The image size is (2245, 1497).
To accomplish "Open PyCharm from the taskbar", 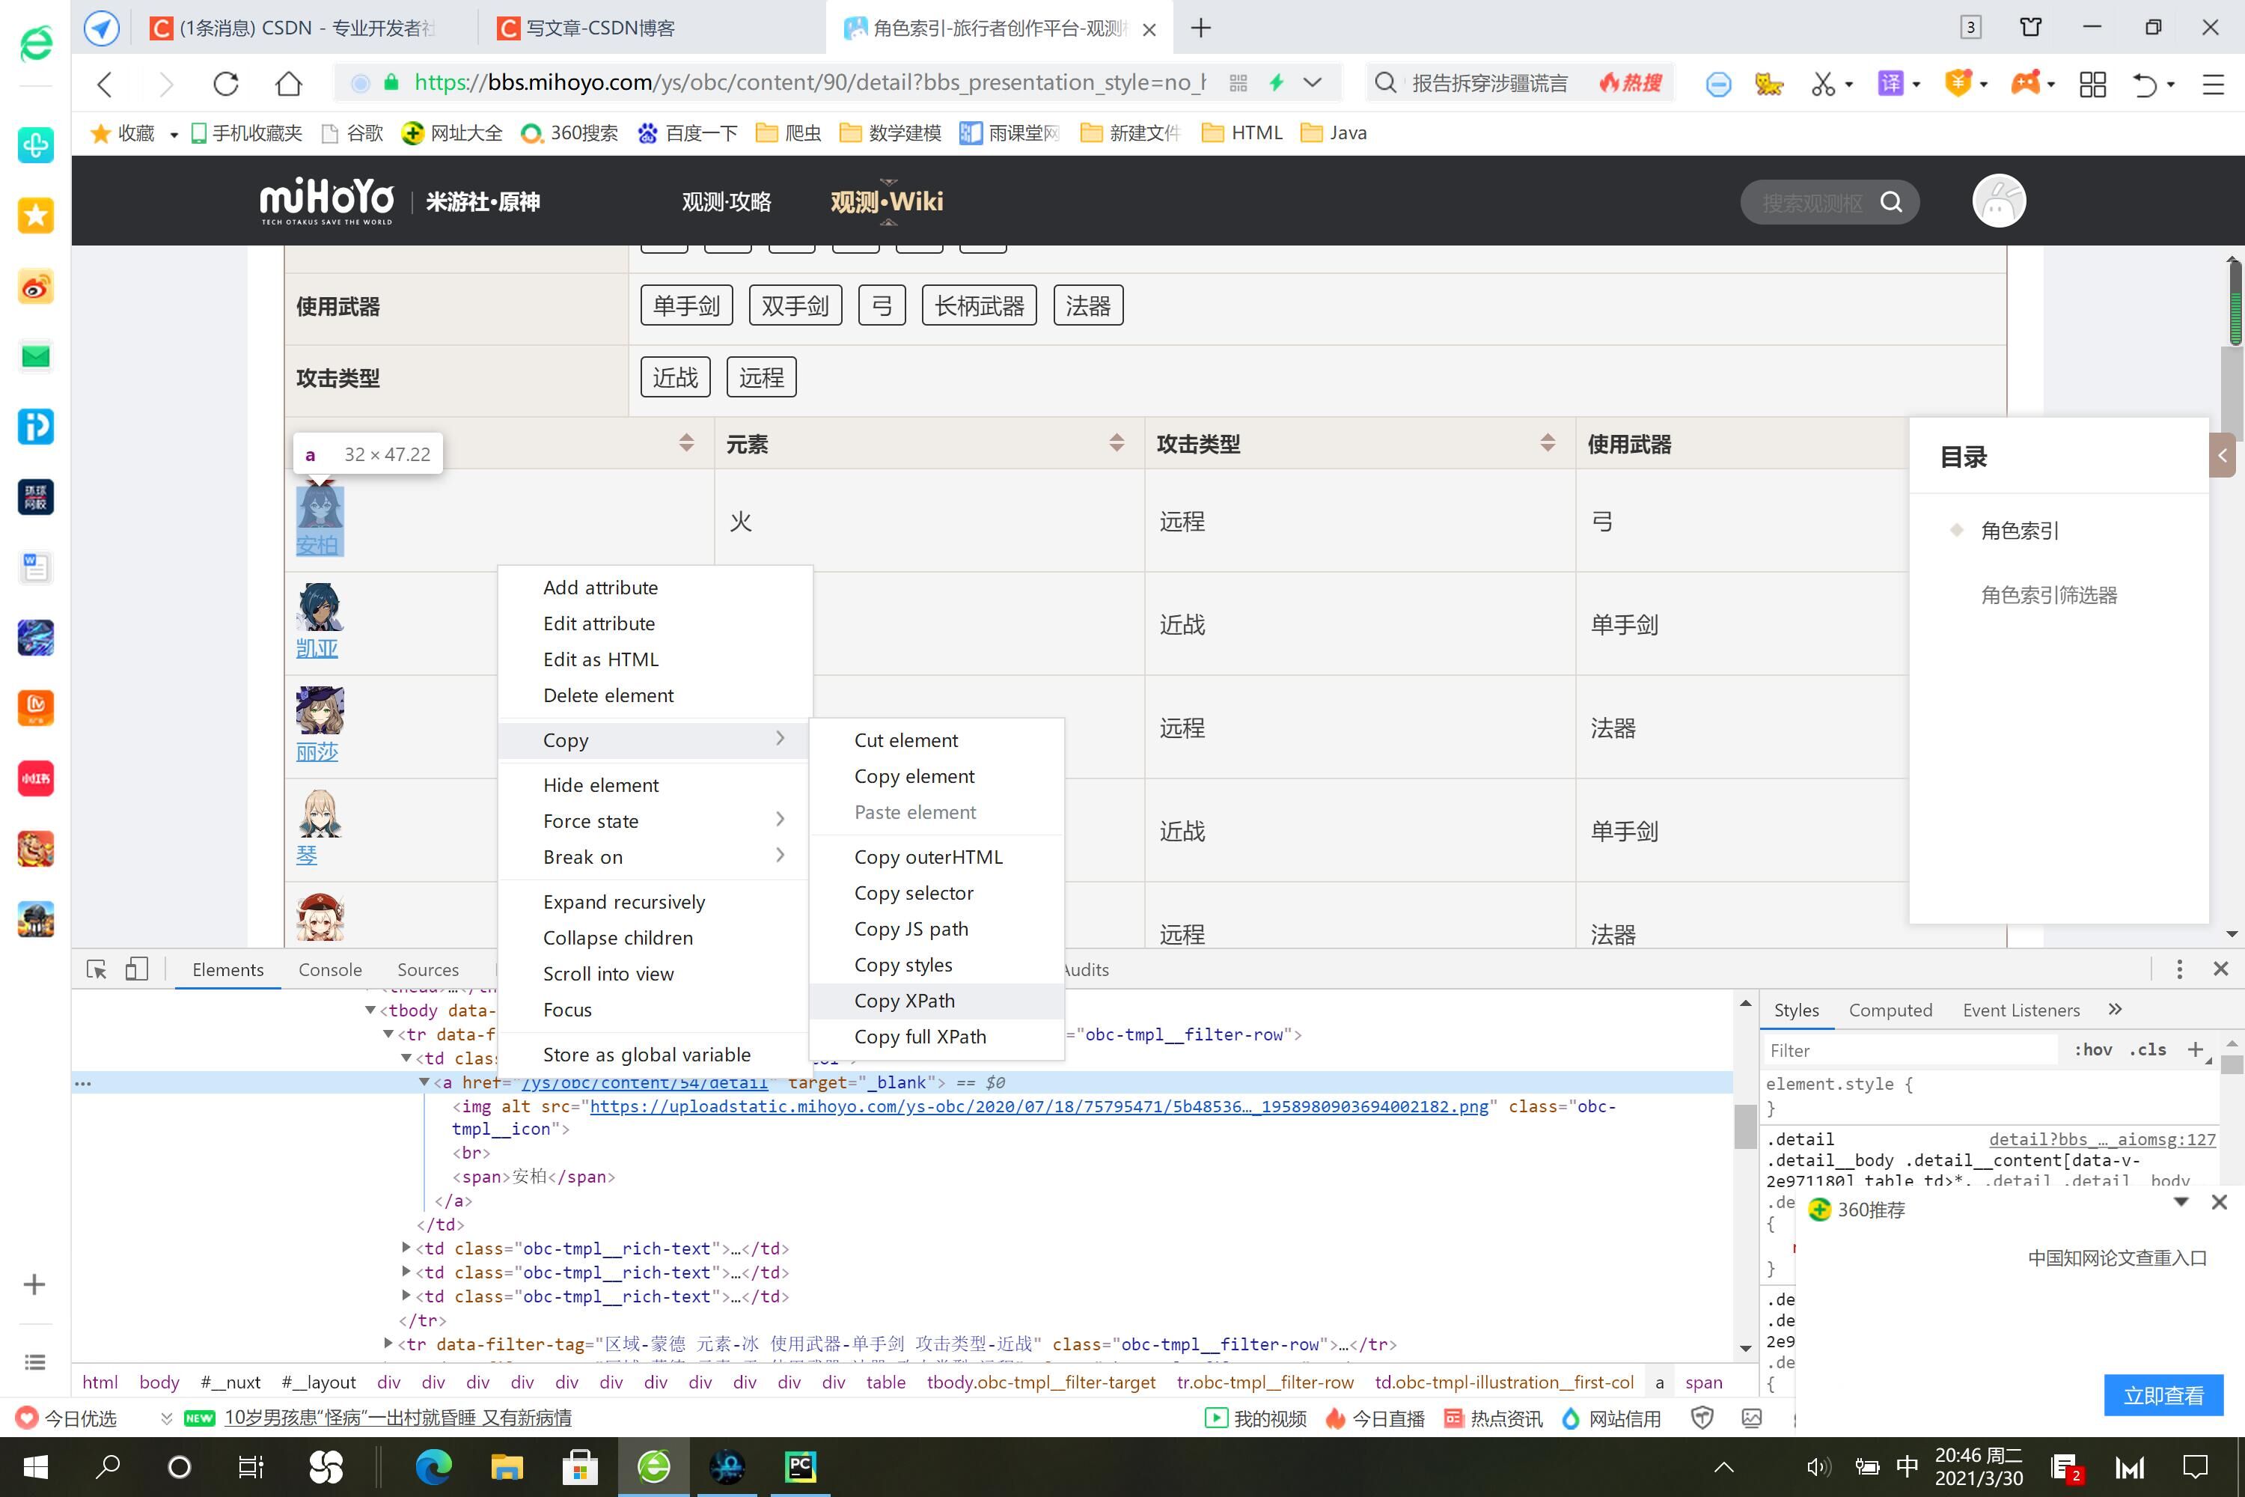I will click(x=800, y=1466).
